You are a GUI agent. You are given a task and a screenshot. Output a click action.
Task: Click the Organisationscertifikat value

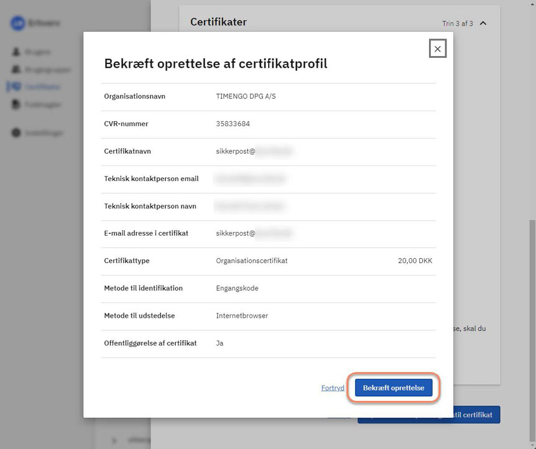(x=252, y=261)
